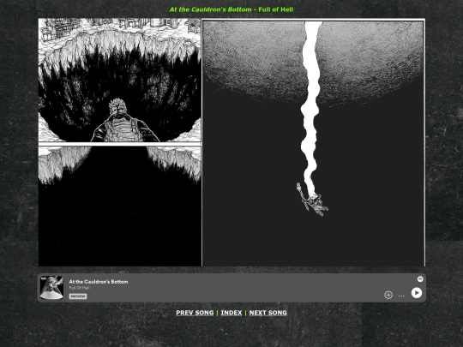Open Spotify via the logo icon
This screenshot has height=347, width=463.
tap(420, 278)
